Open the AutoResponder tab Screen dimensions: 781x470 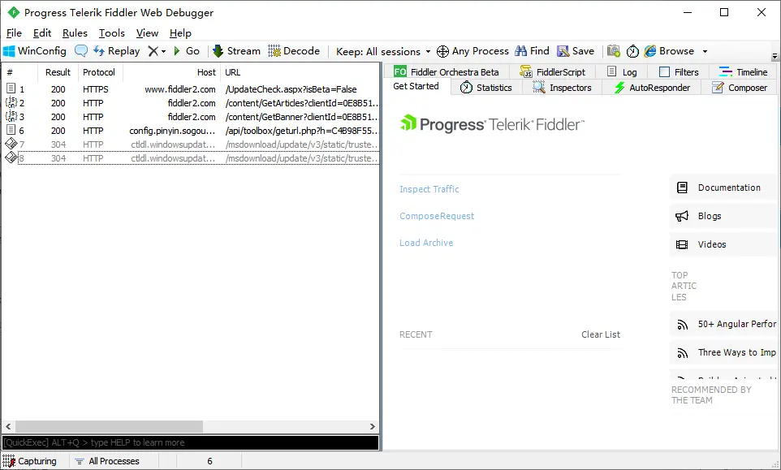651,88
